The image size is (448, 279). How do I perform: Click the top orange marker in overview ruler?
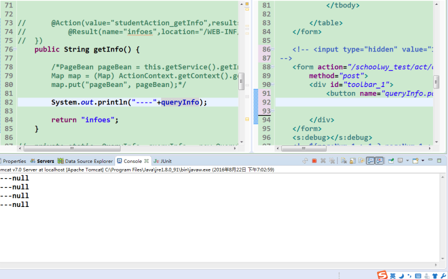pos(247,4)
